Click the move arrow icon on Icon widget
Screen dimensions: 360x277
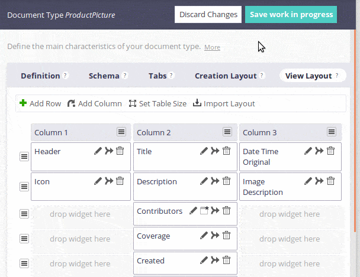109,181
